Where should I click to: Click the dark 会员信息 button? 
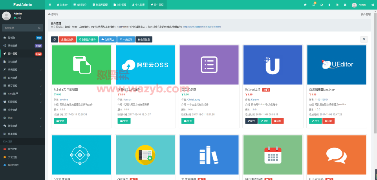click(x=144, y=40)
